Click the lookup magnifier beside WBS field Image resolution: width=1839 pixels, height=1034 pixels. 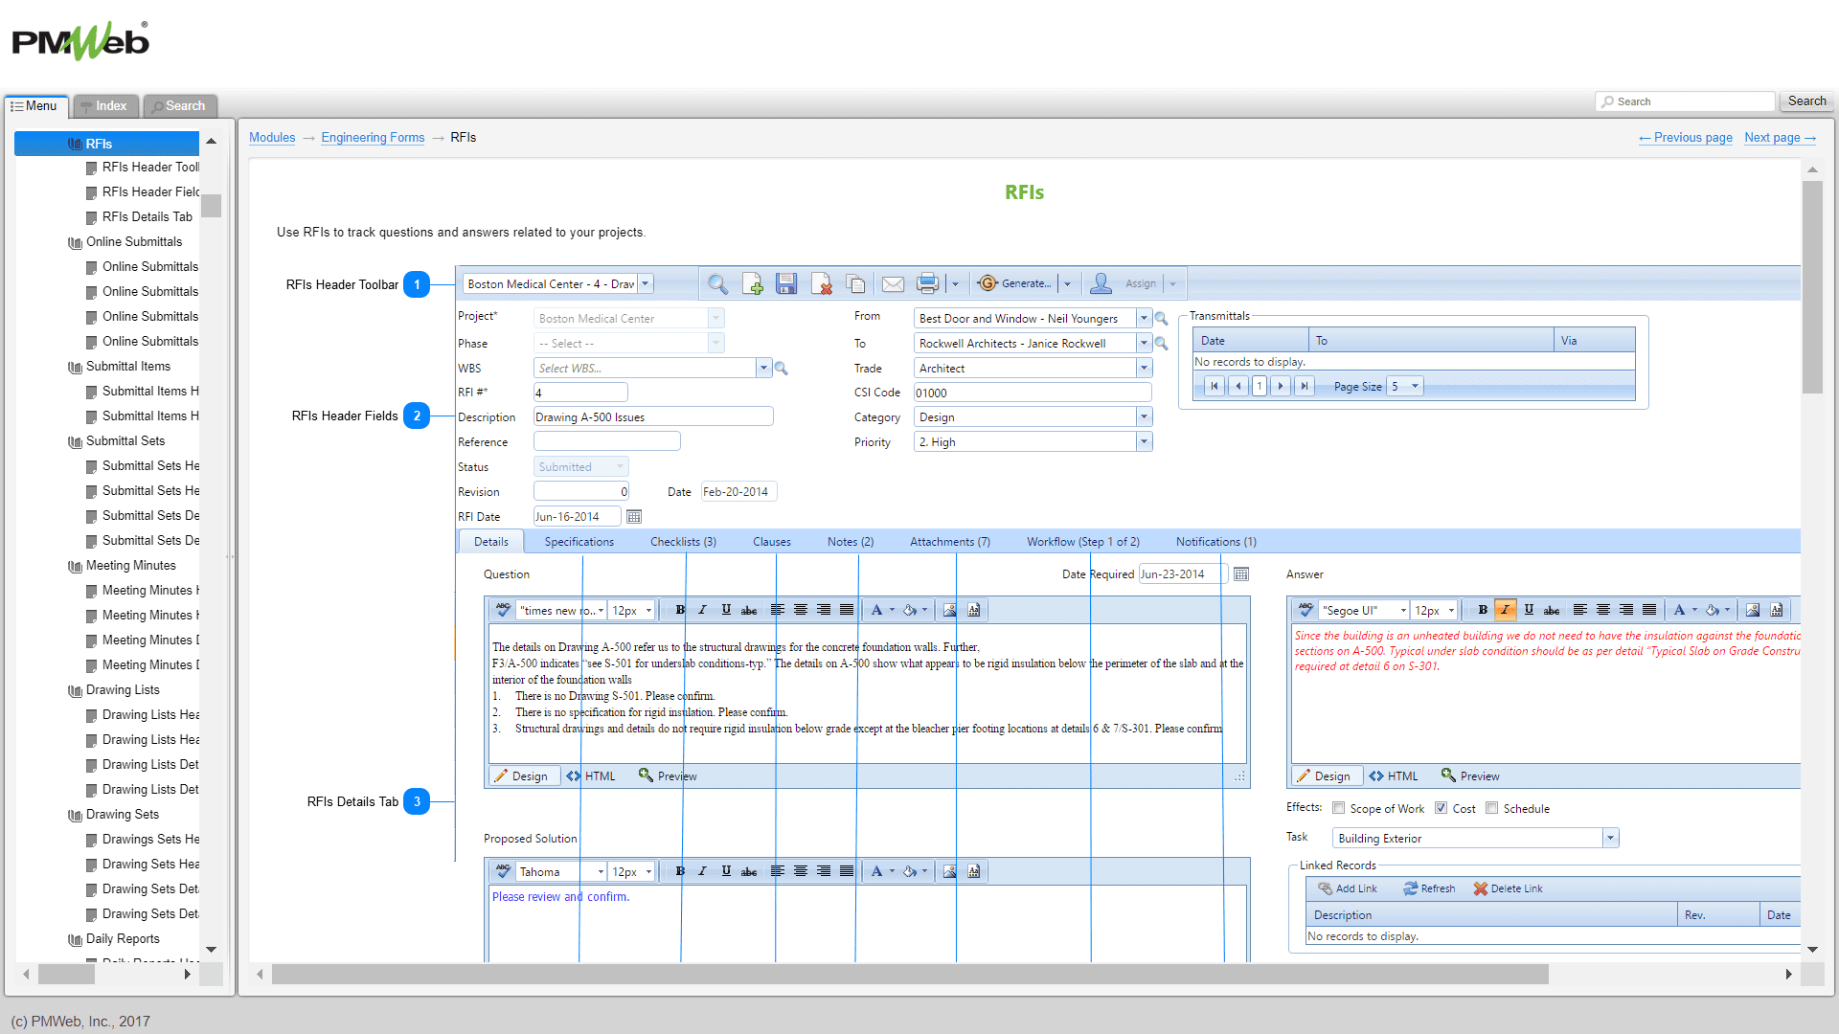(782, 369)
